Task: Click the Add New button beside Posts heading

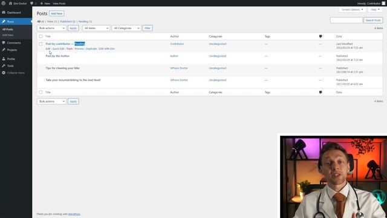Action: coord(56,13)
